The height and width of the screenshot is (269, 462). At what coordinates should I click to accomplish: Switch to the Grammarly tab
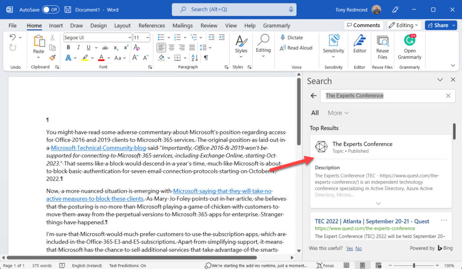click(x=277, y=26)
